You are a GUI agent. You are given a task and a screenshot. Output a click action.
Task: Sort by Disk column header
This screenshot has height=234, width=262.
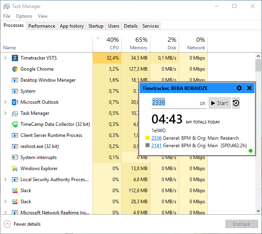click(164, 44)
